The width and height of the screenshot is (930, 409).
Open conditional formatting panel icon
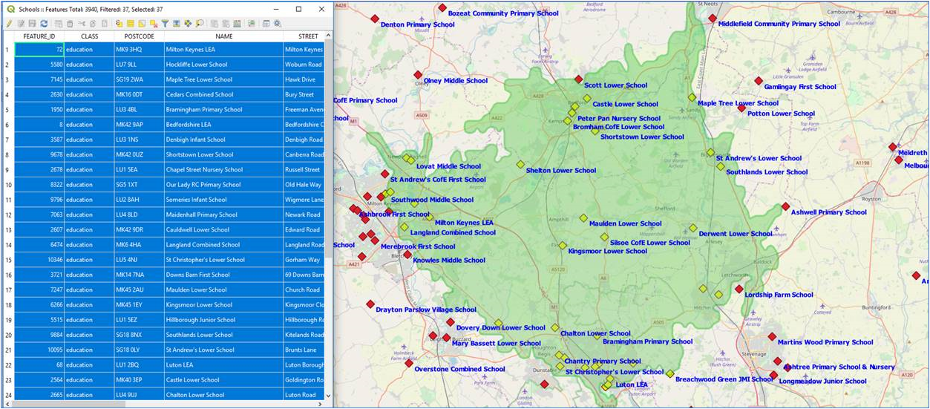(x=250, y=24)
